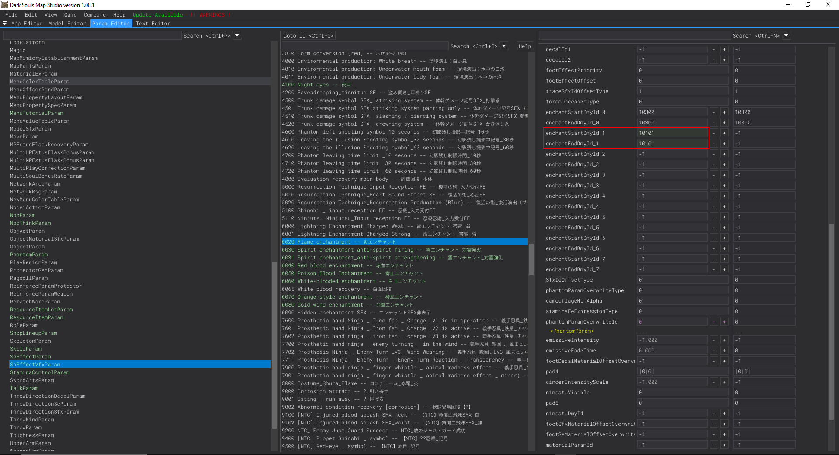The height and width of the screenshot is (455, 839).
Task: Decrement decalId2 with minus button
Action: [x=714, y=60]
